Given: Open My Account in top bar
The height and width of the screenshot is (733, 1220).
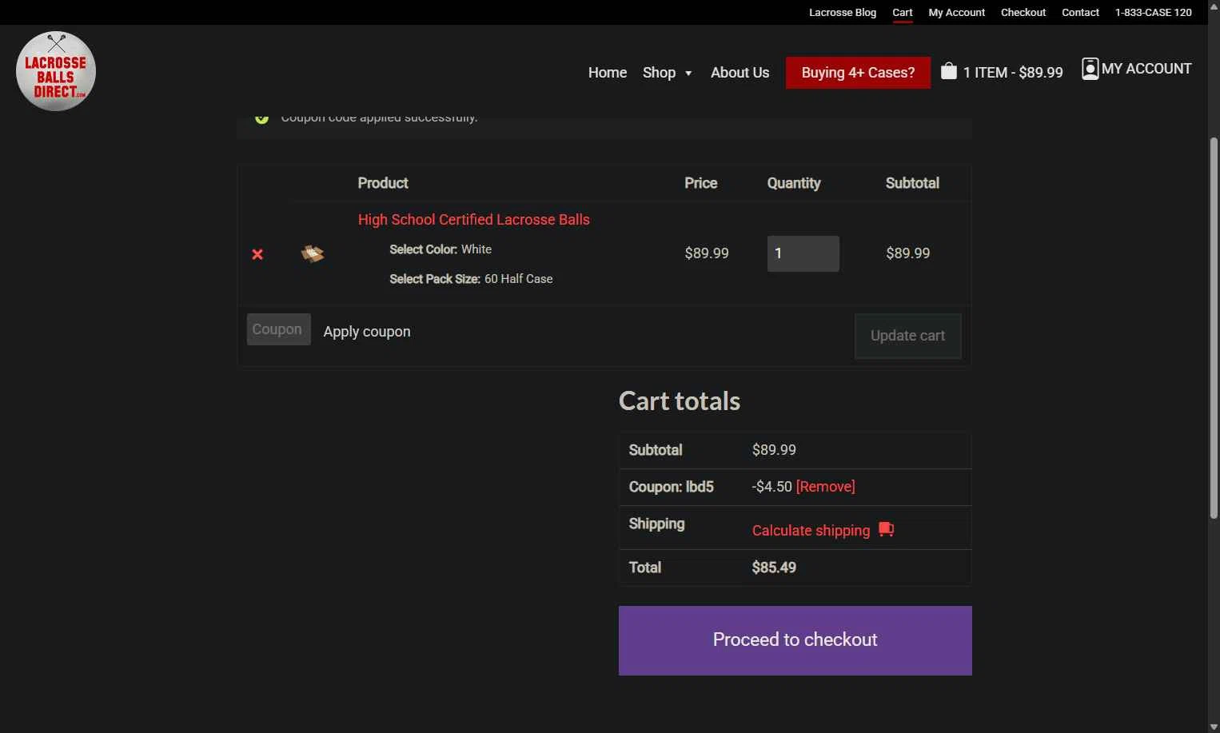Looking at the screenshot, I should point(956,12).
